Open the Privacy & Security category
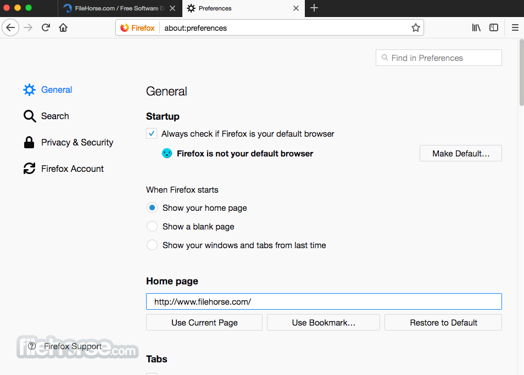The image size is (524, 375). coord(69,142)
